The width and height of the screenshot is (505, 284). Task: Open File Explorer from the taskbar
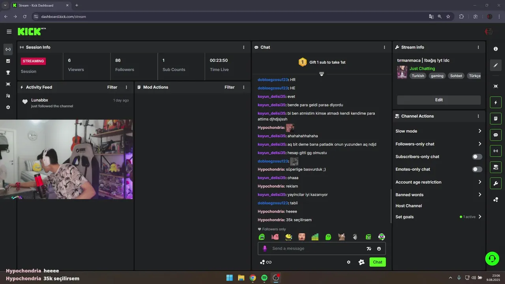point(241,278)
